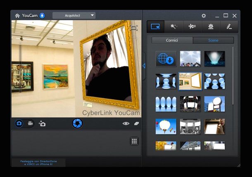Click the blue shutter capture button
Image resolution: width=252 pixels, height=177 pixels.
coord(78,123)
